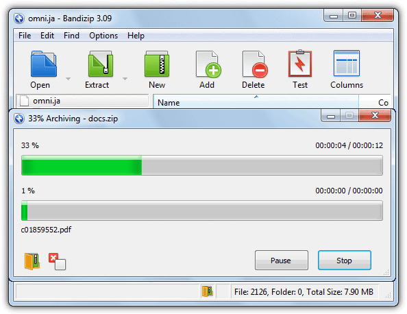Pause the archiving process

coord(282,261)
